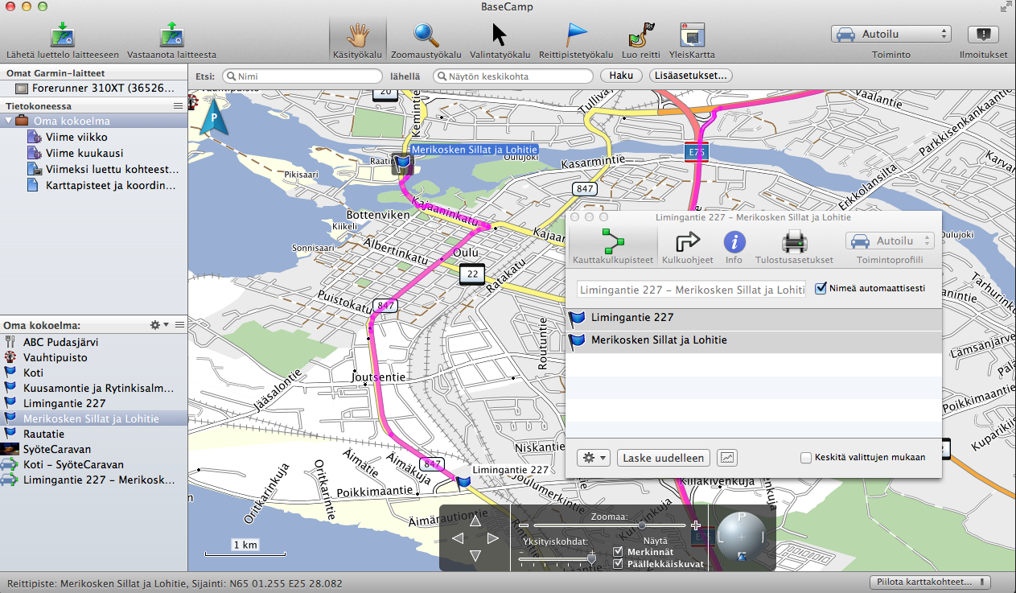Open Lähetä luettelo laitteeseen icon

tap(62, 35)
